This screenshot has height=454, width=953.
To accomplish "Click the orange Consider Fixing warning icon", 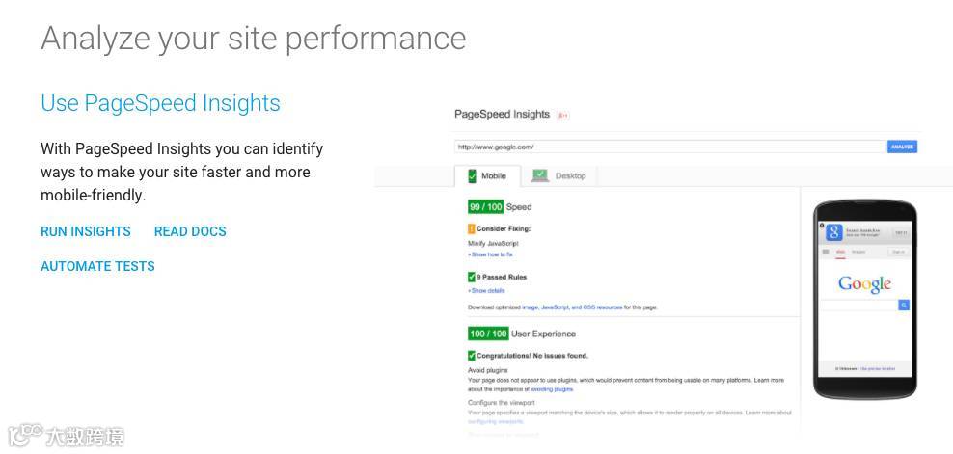I will [472, 229].
